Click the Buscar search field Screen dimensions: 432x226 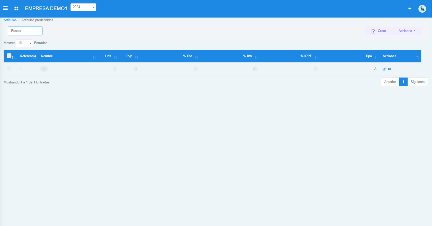coord(25,31)
